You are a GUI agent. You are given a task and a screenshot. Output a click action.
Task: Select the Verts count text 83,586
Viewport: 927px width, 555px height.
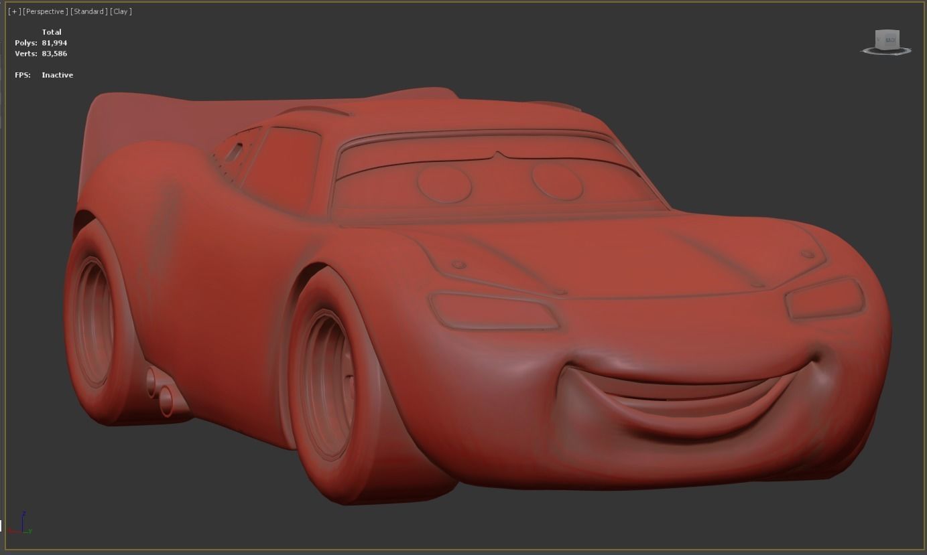tap(54, 54)
